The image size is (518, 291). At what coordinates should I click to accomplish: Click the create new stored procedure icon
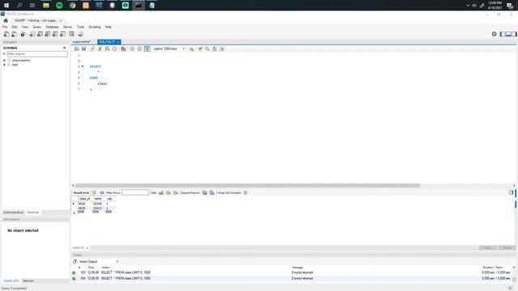click(x=55, y=34)
